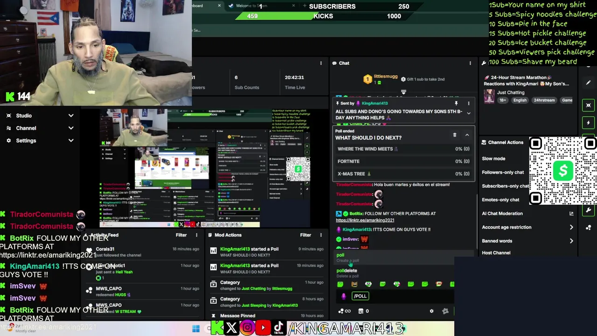Open AI Chat Moderation external link
597x336 pixels.
(571, 213)
